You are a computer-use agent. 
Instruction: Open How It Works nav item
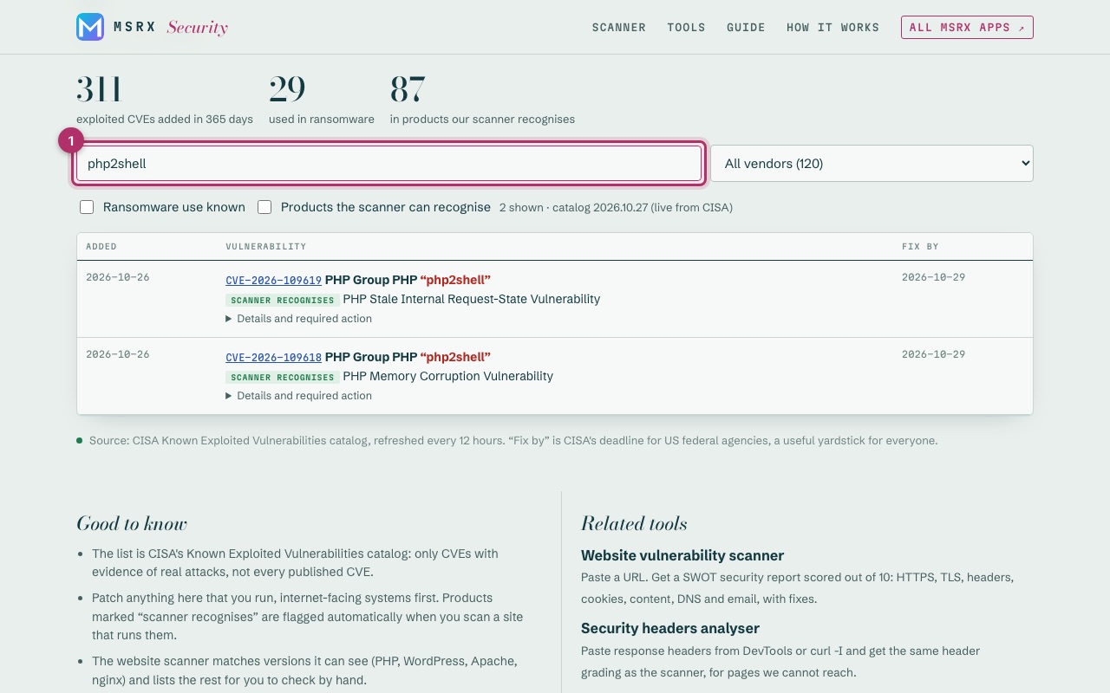coord(832,28)
